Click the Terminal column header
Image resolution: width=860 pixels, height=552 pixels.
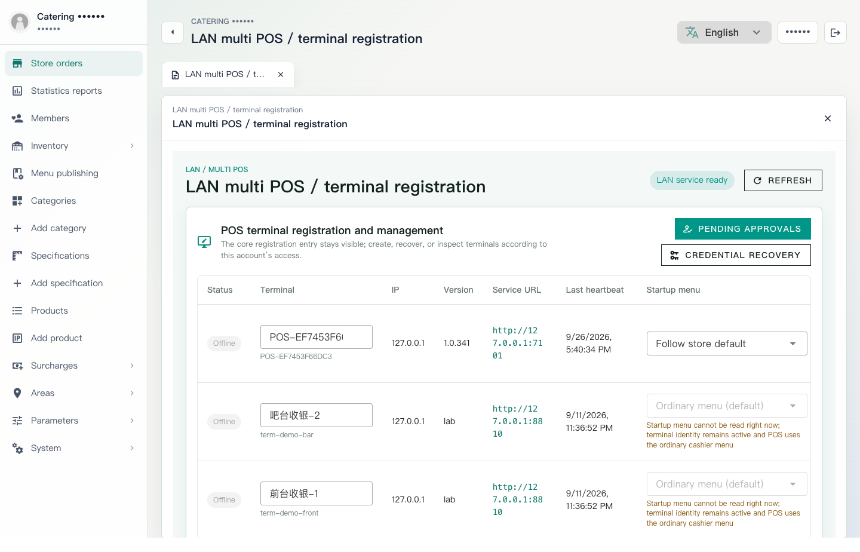point(277,290)
